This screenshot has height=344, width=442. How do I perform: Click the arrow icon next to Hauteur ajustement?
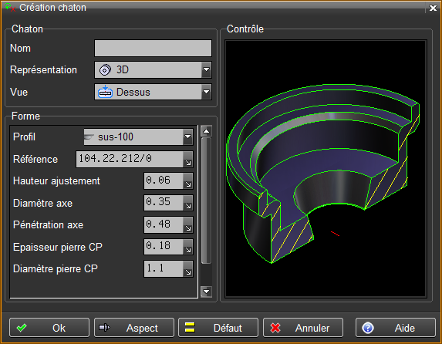pos(187,181)
